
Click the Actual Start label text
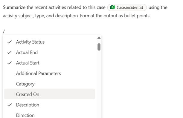28,63
